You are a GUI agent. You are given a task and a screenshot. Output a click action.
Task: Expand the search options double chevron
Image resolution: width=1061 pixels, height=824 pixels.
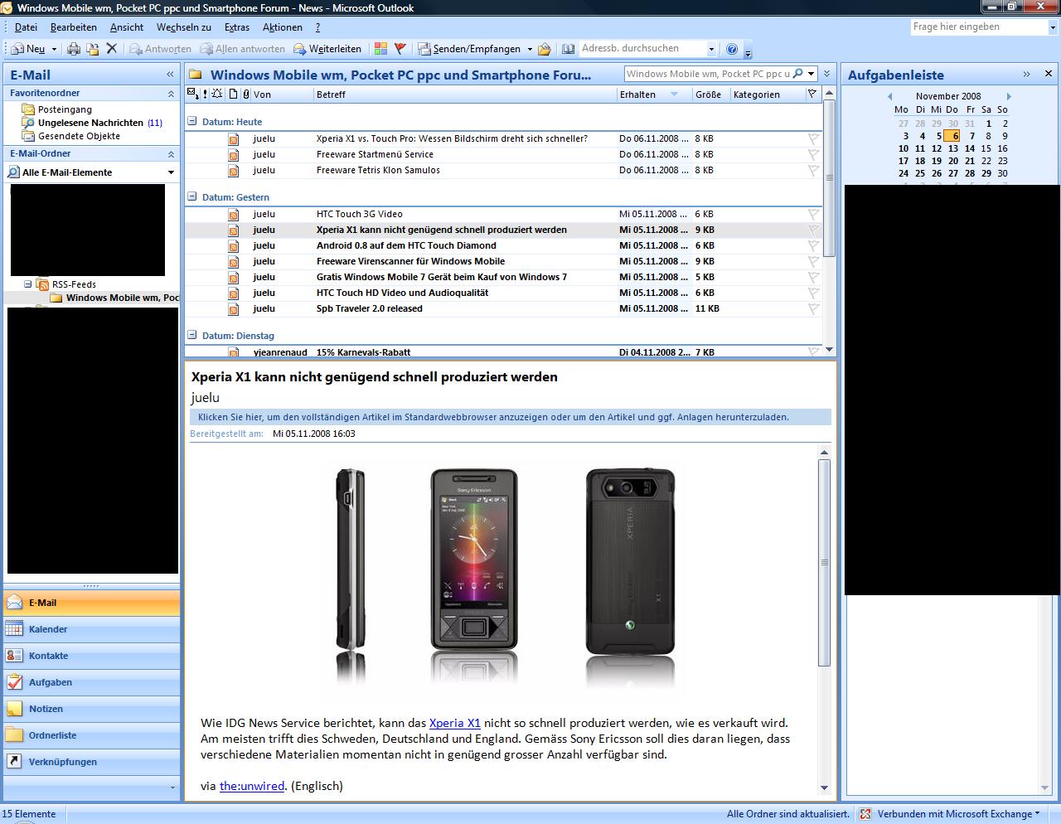[x=826, y=74]
